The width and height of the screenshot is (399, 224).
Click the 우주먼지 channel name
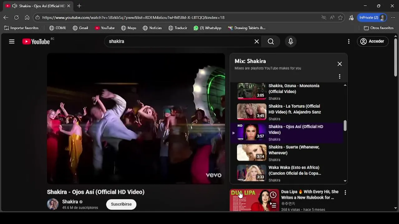[288, 203]
